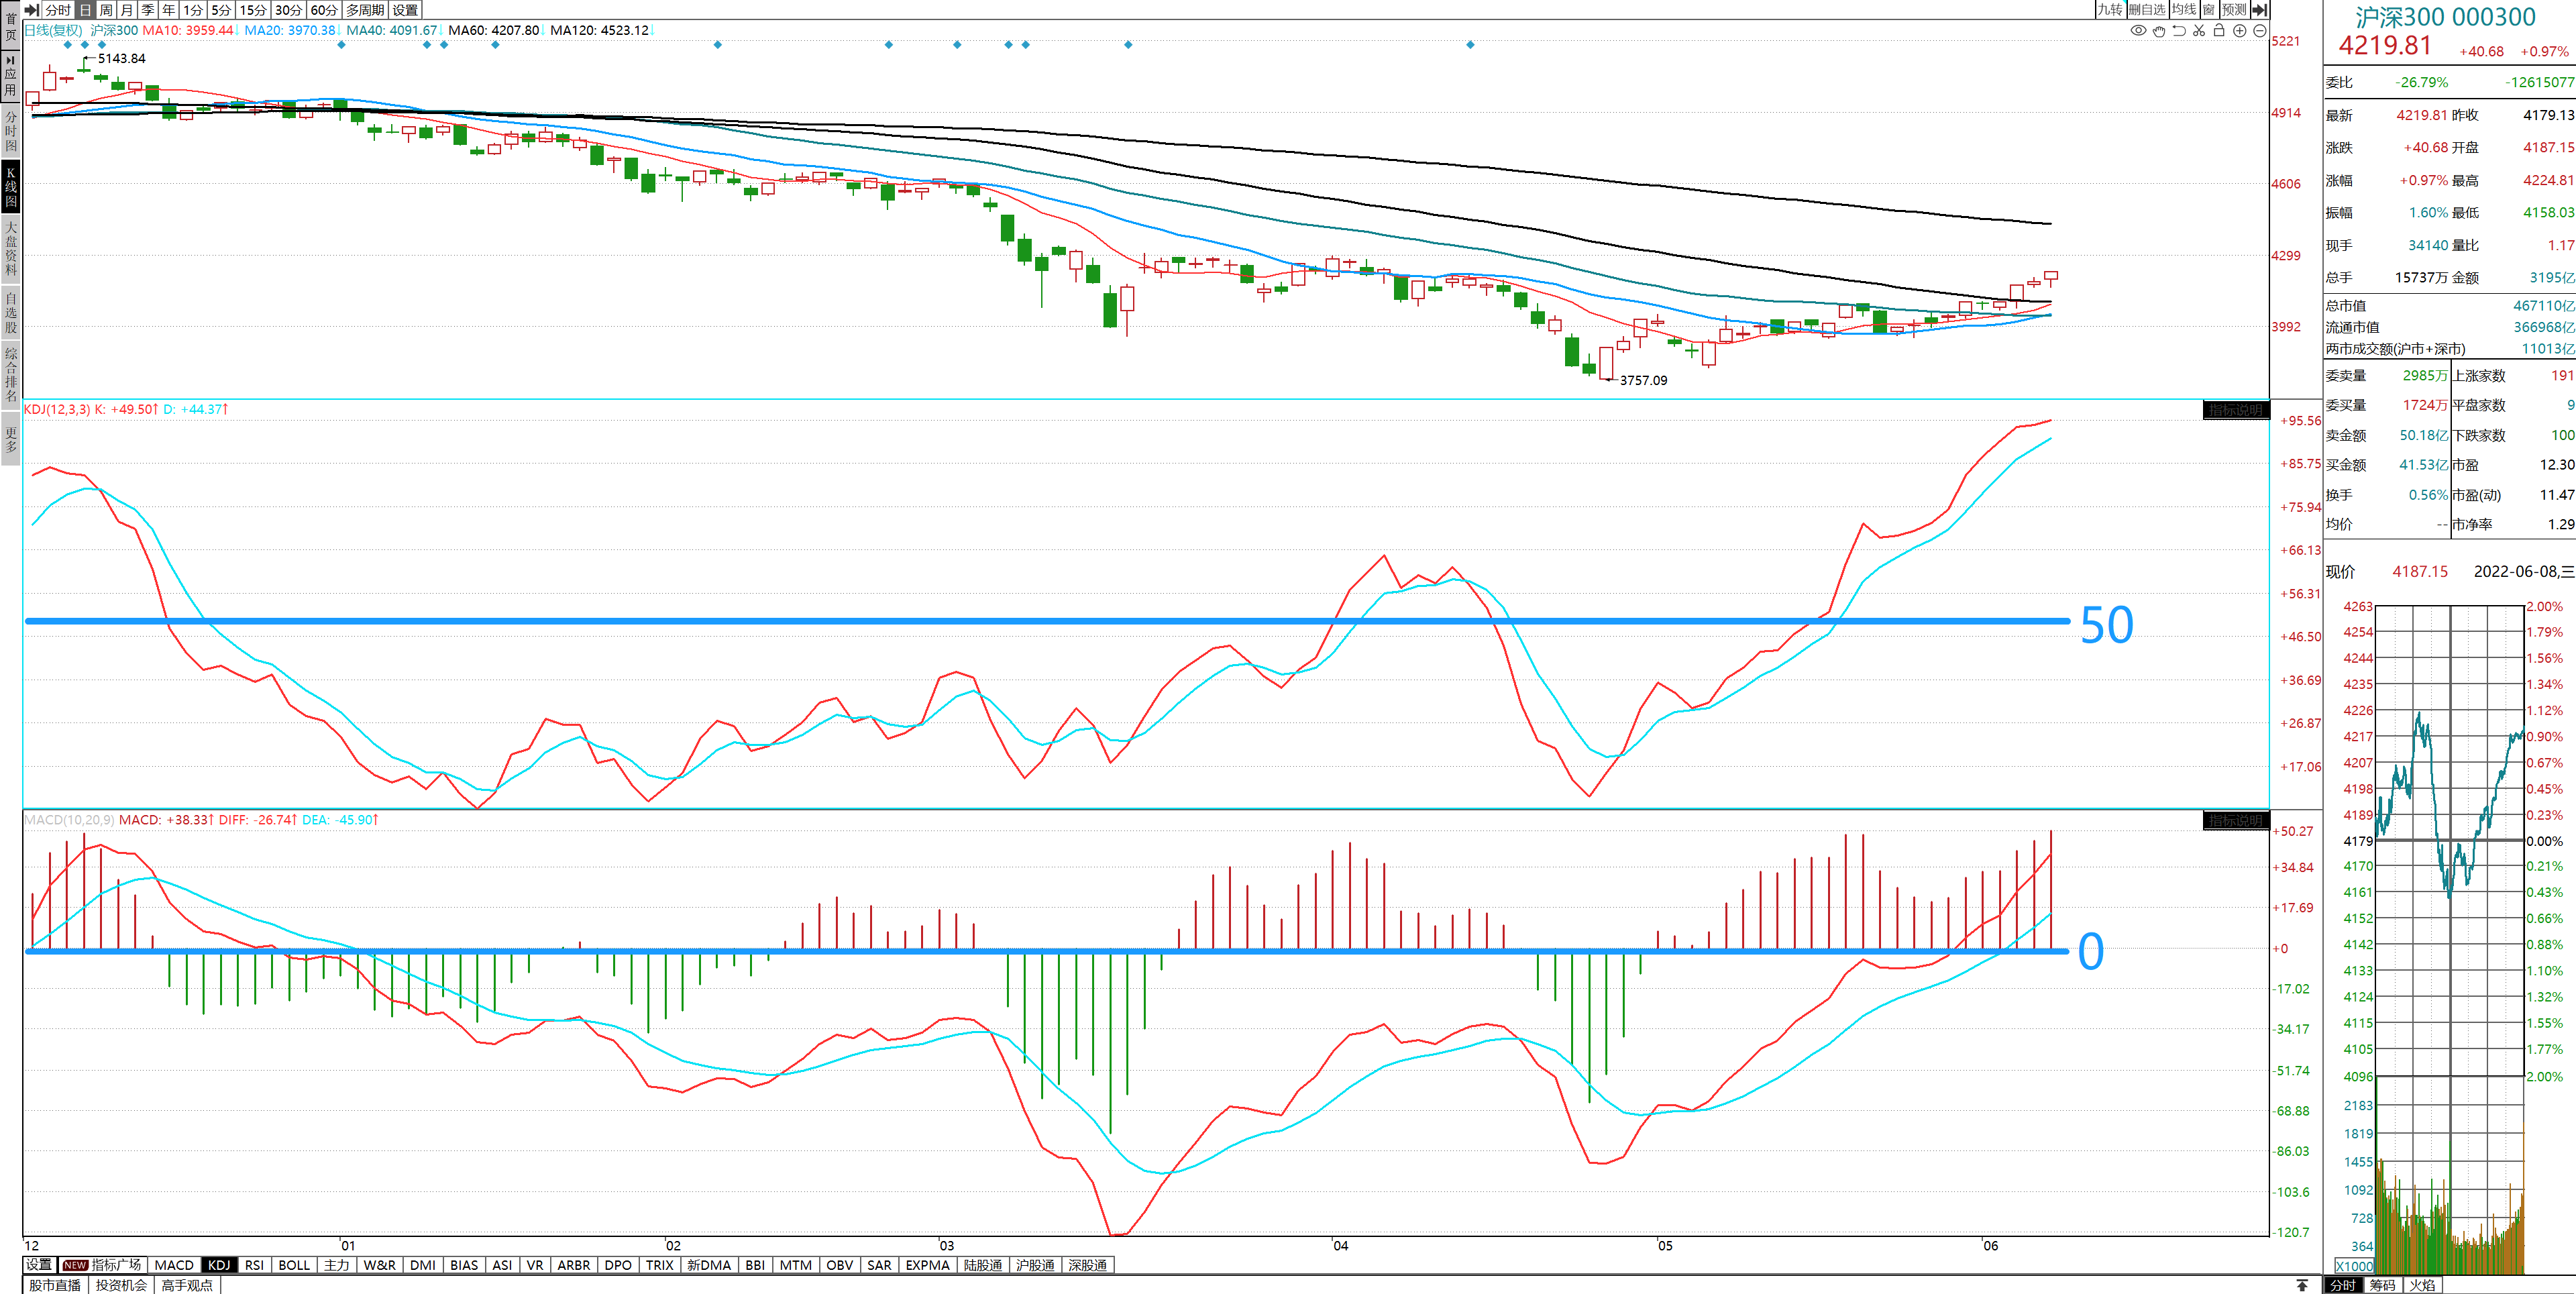2576x1294 pixels.
Task: Zoom in with the plus circle icon
Action: (x=2240, y=31)
